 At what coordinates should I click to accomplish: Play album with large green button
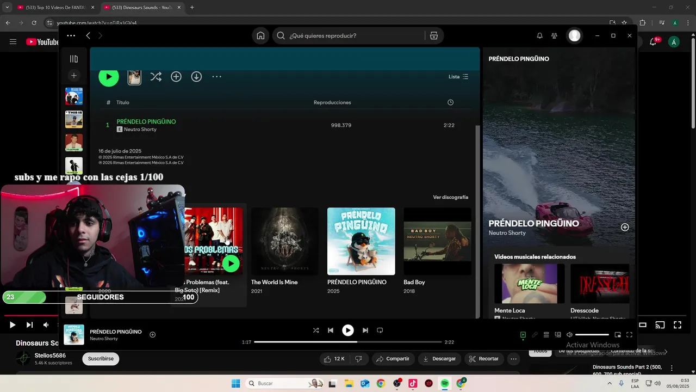click(x=109, y=77)
